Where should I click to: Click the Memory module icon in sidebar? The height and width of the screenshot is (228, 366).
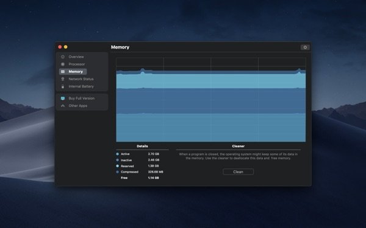(63, 72)
